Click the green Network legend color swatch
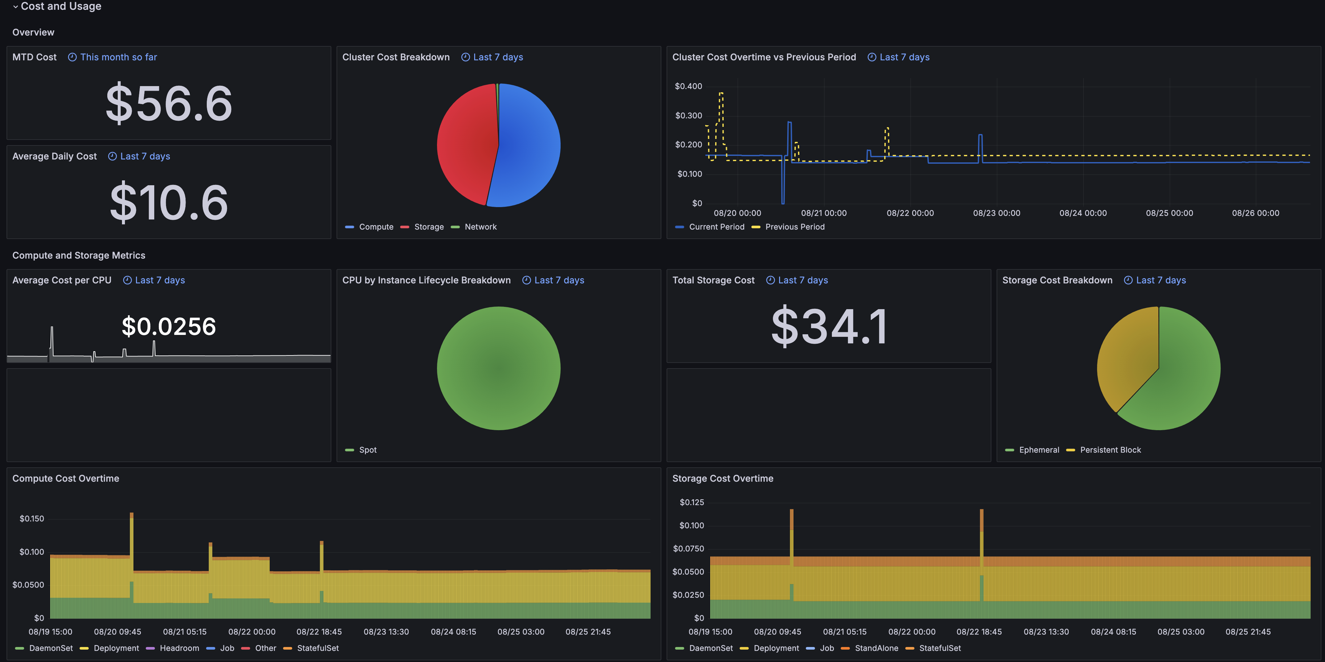This screenshot has width=1325, height=662. pos(455,227)
